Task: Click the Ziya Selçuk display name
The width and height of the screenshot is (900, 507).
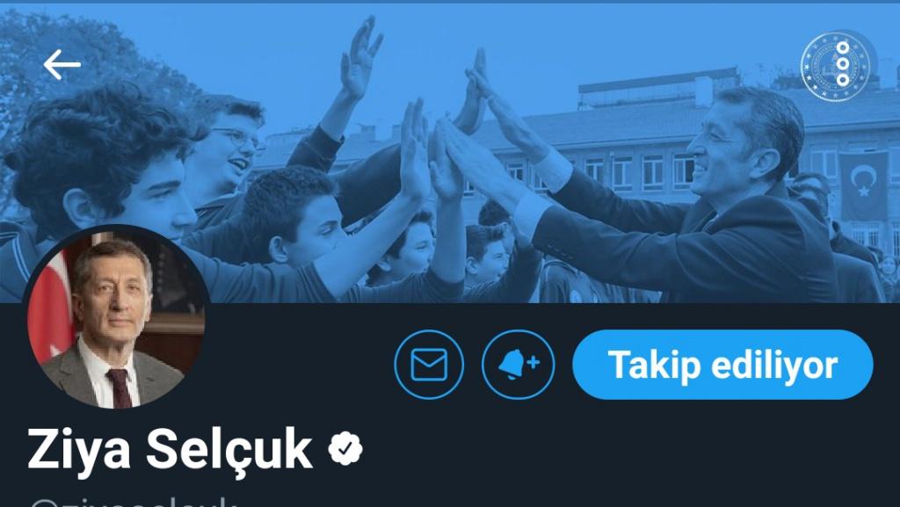Action: click(x=170, y=450)
